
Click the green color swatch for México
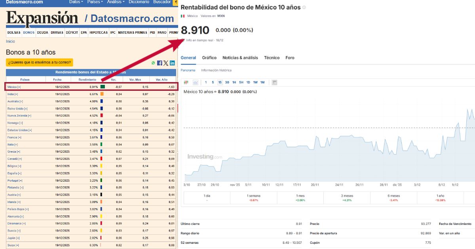coord(103,87)
